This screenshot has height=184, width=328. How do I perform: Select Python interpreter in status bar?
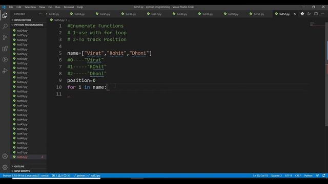point(26,176)
